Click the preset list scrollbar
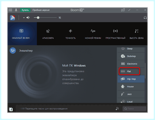Screen dimensions: 155x120 coord(145,71)
